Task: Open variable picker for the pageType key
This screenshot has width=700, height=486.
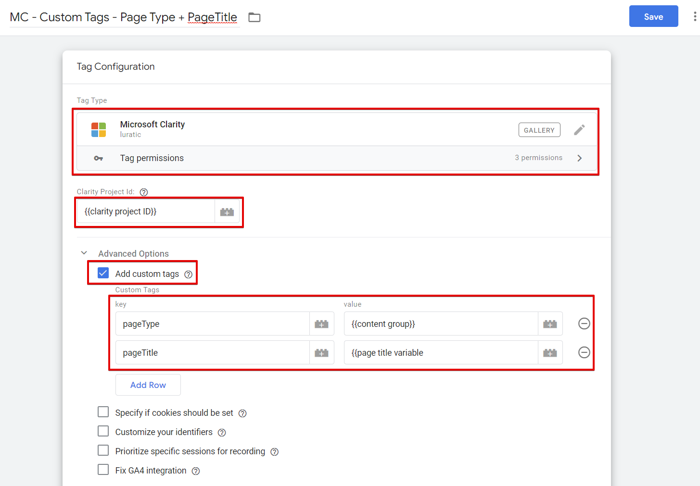Action: tap(321, 324)
